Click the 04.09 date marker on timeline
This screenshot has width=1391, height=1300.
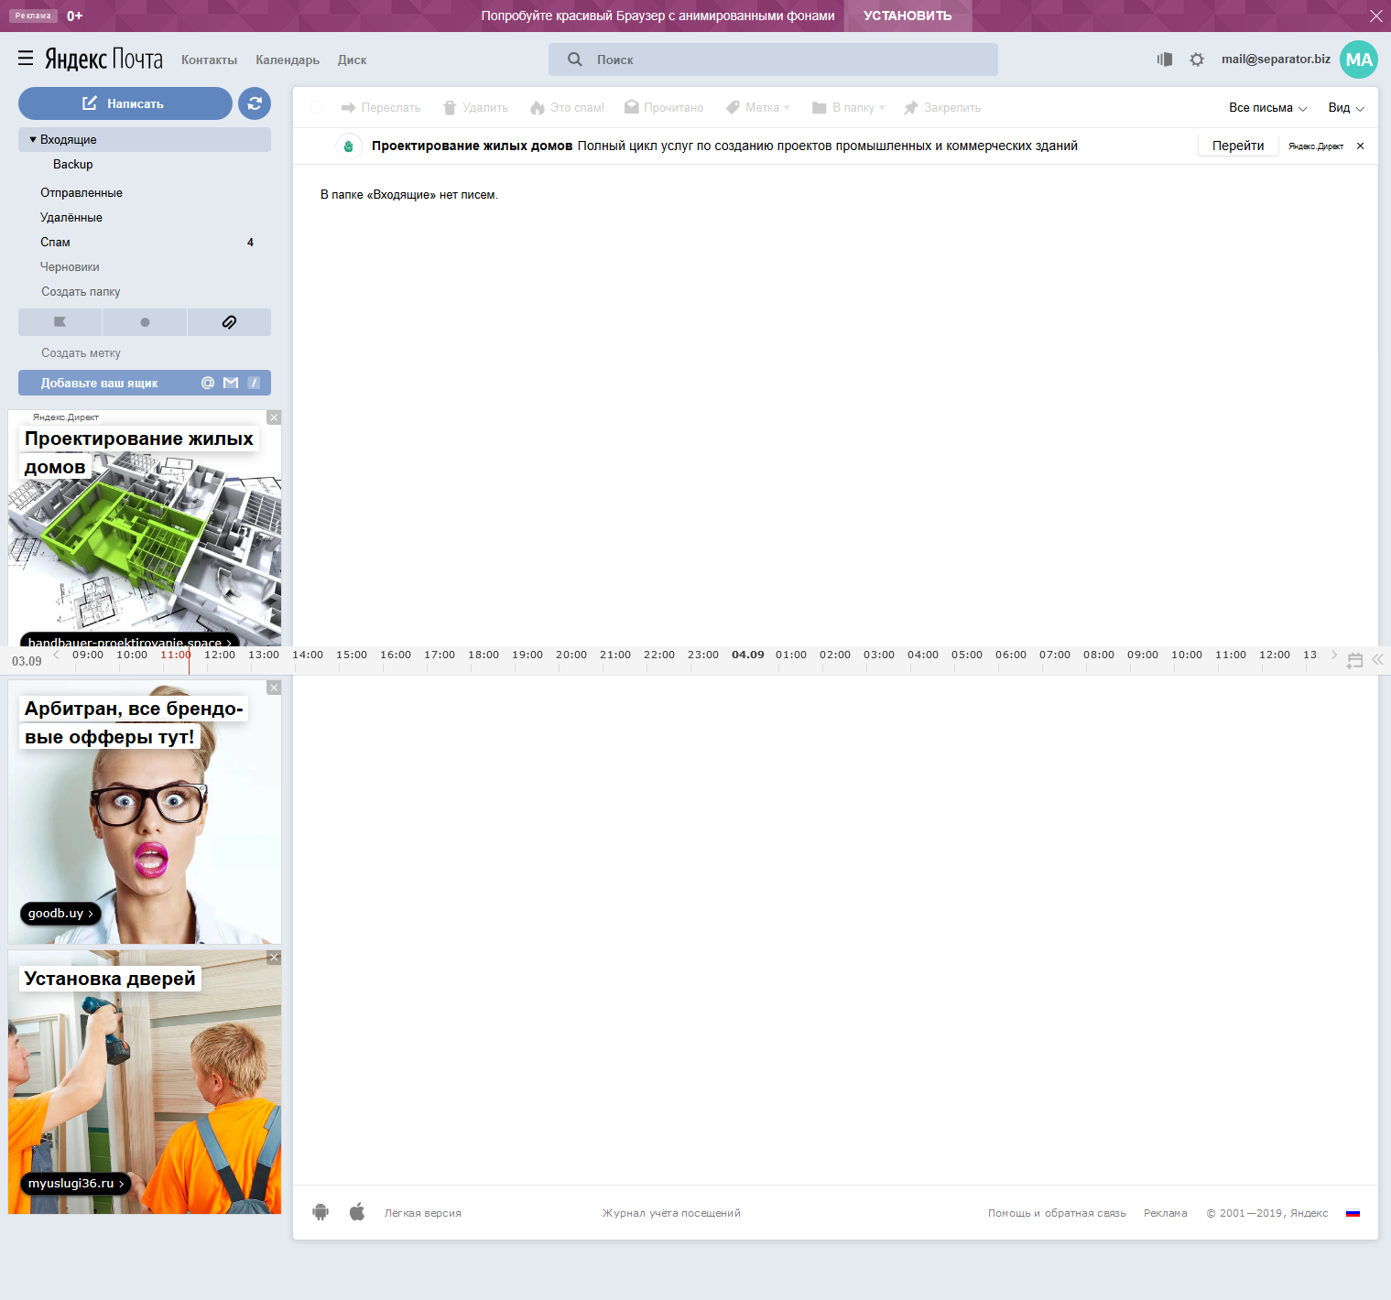click(x=747, y=655)
